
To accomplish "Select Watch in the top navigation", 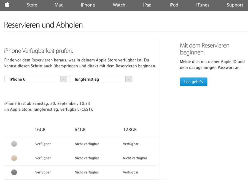I will coord(119,5).
